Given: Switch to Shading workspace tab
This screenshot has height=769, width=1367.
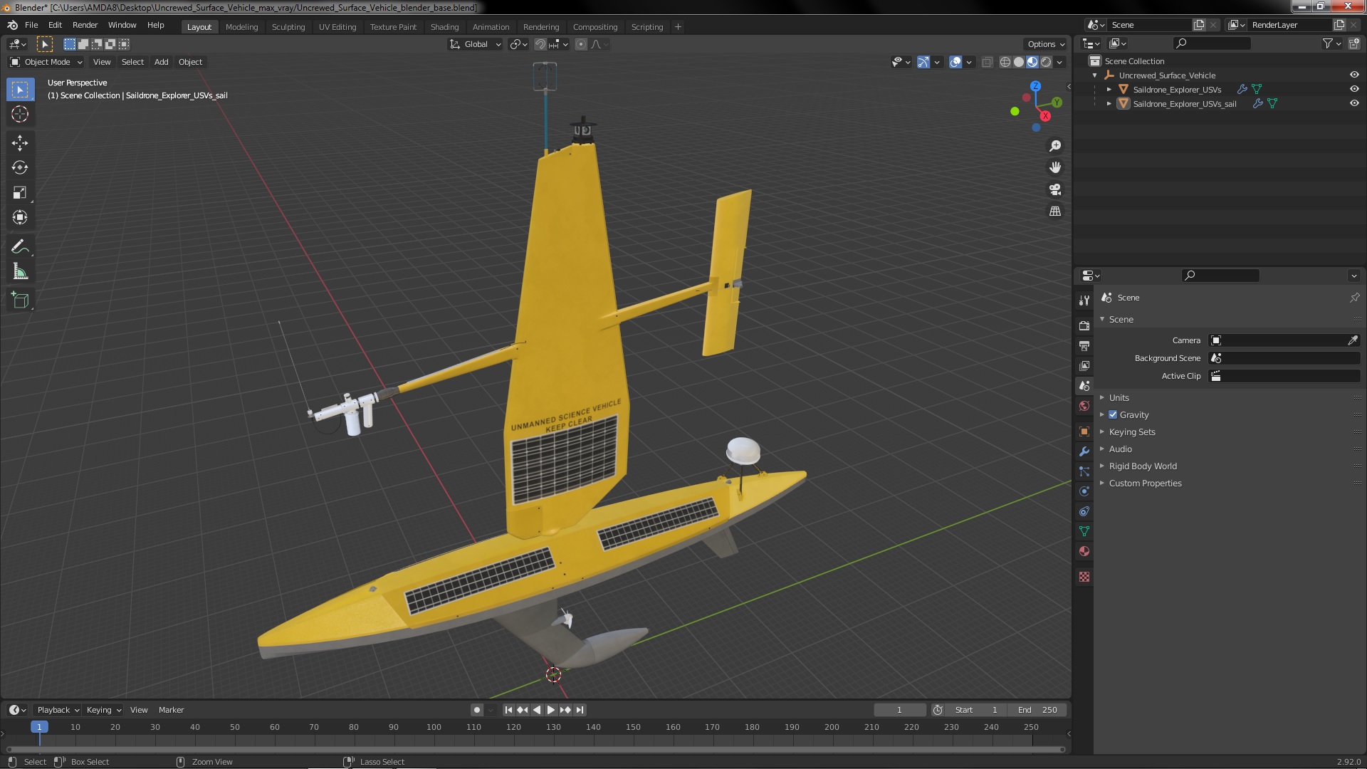Looking at the screenshot, I should coord(444,27).
